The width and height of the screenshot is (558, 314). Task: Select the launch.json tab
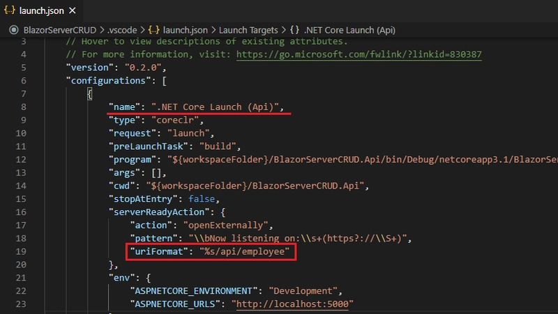tap(42, 10)
